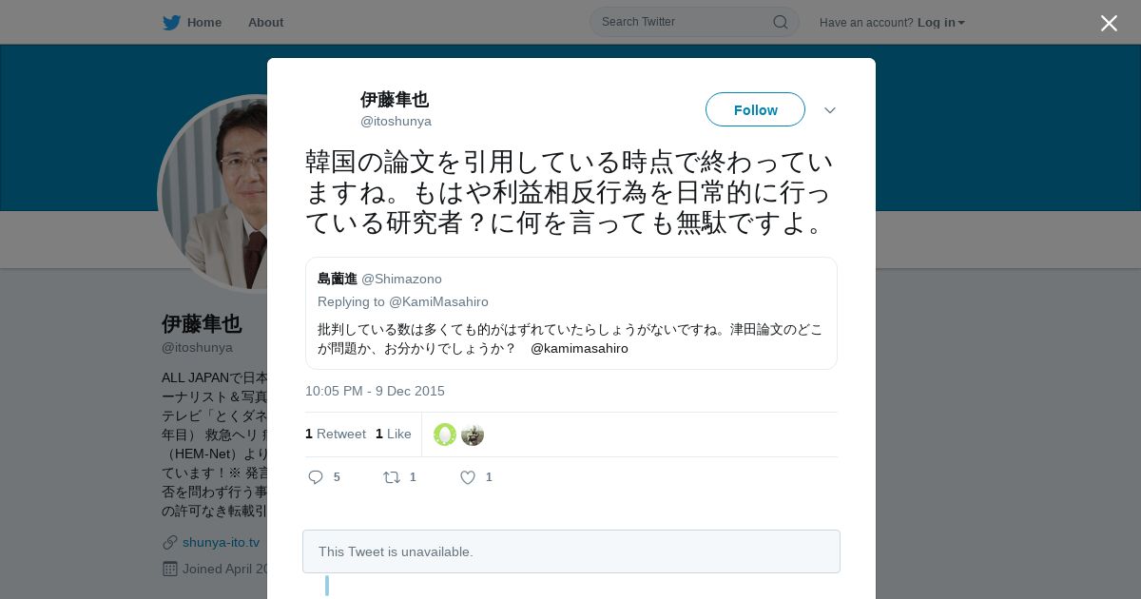View the 1 Retweet list
The image size is (1141, 599).
tap(336, 434)
